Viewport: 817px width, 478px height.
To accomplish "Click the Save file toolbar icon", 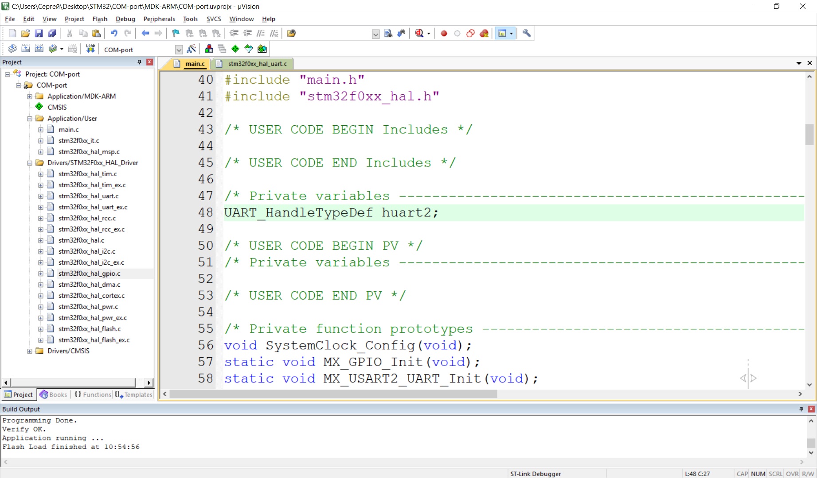I will [x=39, y=33].
